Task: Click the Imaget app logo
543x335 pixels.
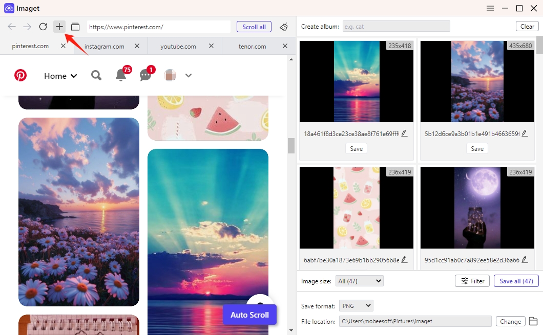Action: (x=9, y=8)
